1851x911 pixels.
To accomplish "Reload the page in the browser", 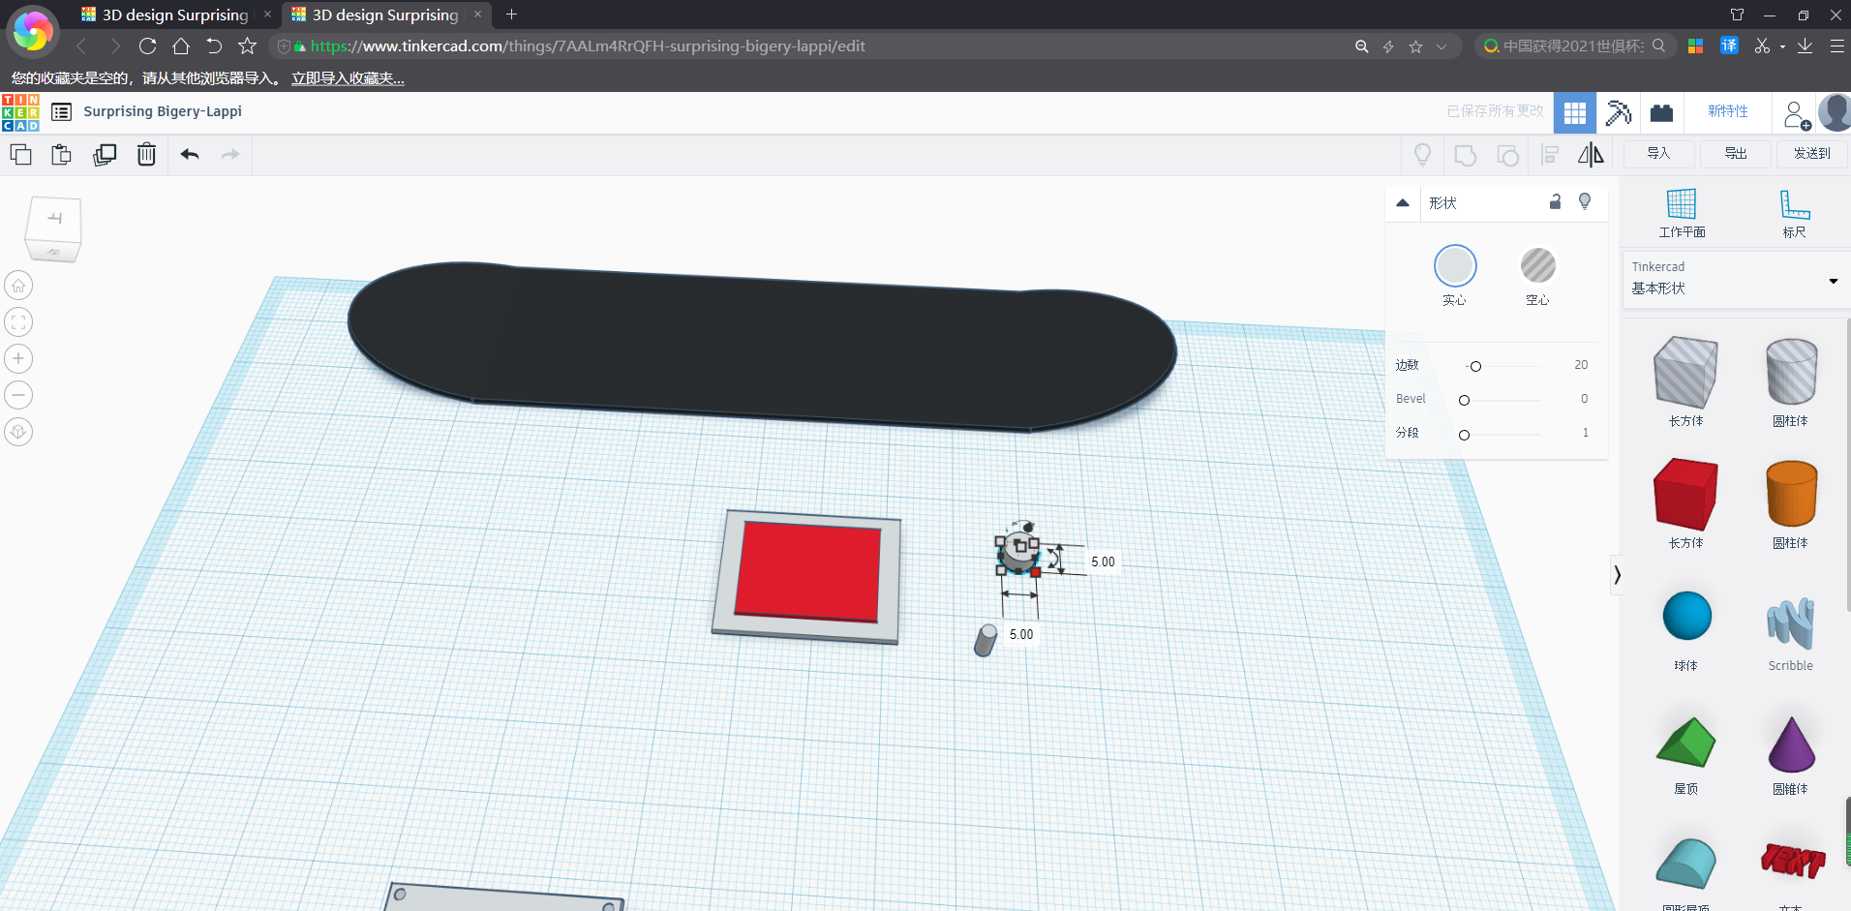I will (147, 46).
